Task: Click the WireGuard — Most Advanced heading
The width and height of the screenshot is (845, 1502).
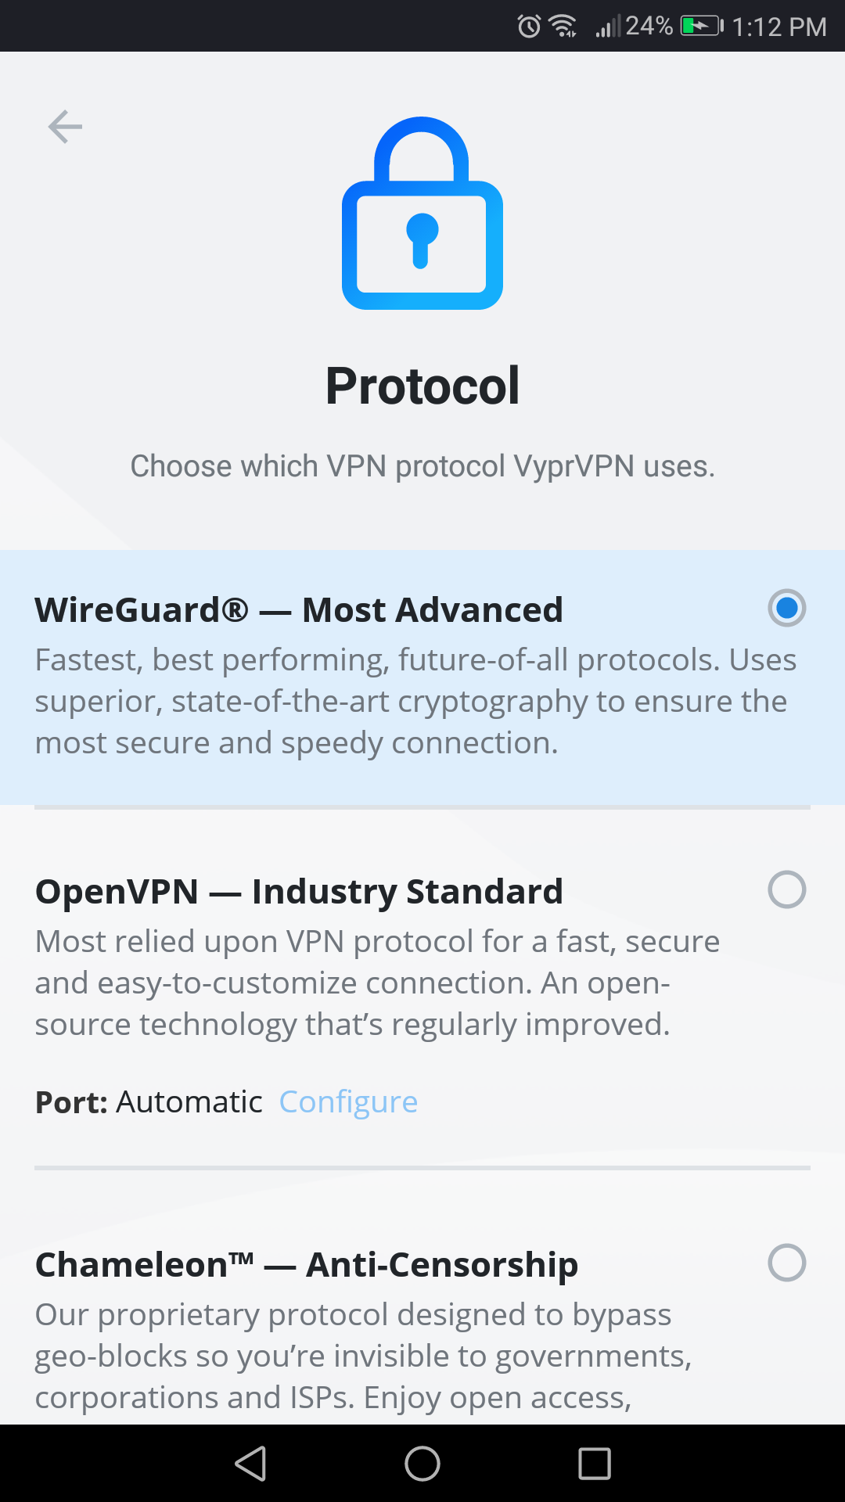Action: point(300,609)
